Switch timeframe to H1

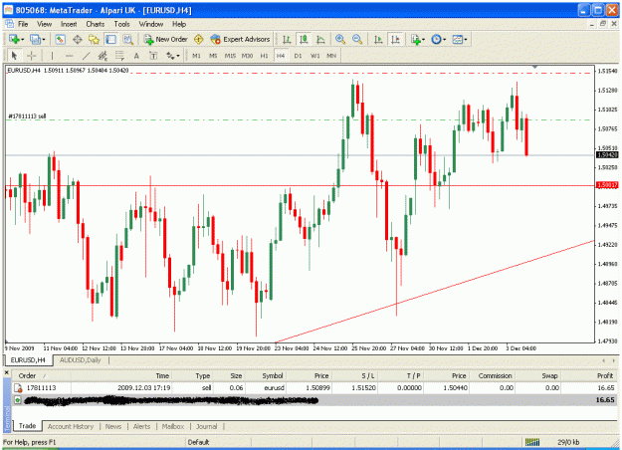tap(264, 56)
